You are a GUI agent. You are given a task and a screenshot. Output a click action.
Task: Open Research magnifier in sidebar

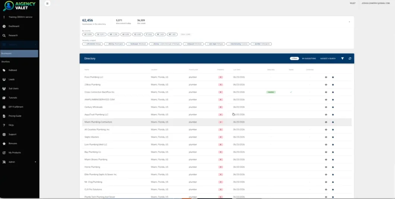click(x=4, y=35)
